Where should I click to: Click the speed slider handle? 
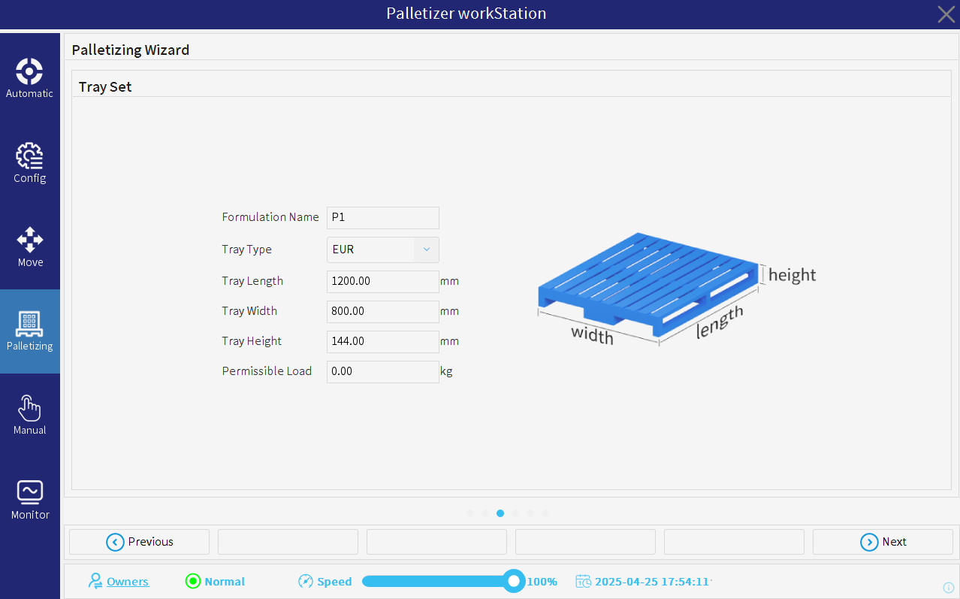tap(514, 581)
